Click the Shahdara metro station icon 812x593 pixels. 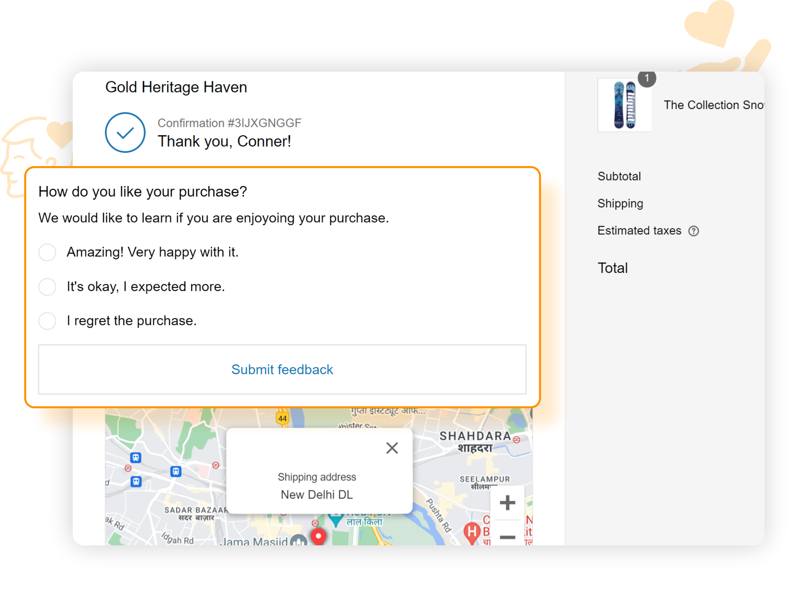tap(517, 440)
